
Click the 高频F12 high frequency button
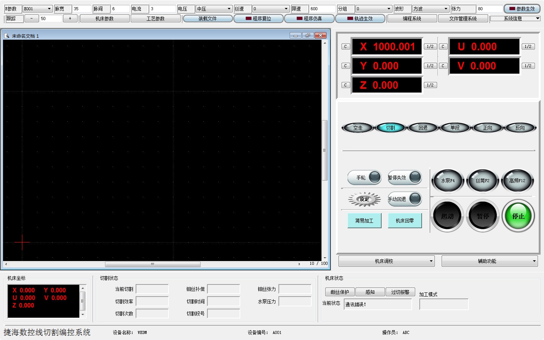(x=517, y=181)
